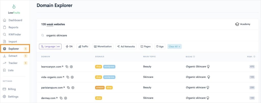The height and width of the screenshot is (103, 261).
Task: Click the Tracker S plan badge
Action: click(25, 63)
